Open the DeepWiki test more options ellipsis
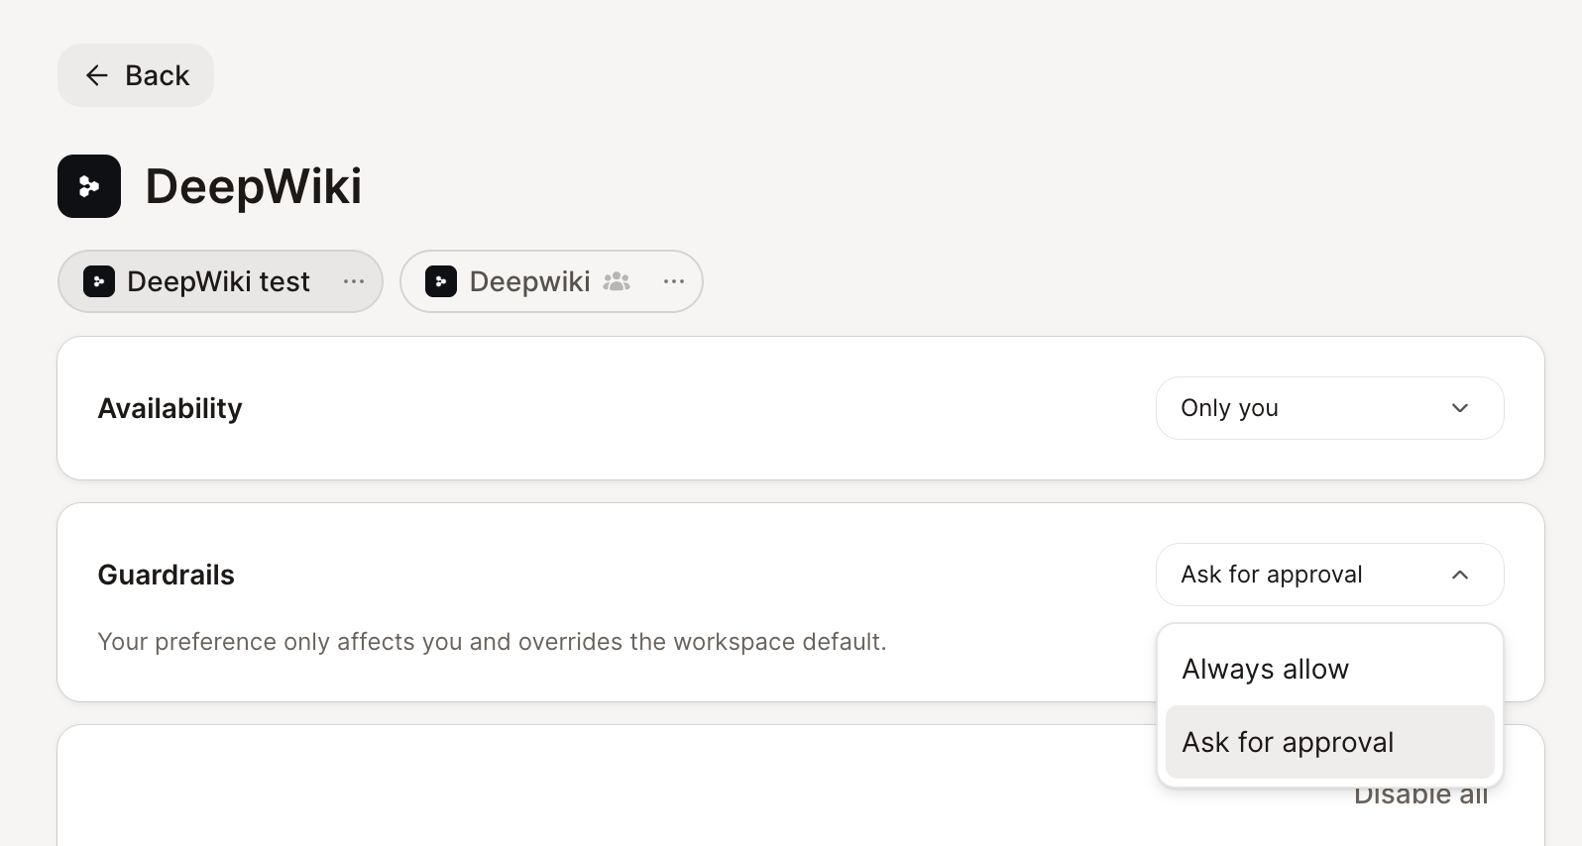The width and height of the screenshot is (1582, 846). tap(354, 281)
